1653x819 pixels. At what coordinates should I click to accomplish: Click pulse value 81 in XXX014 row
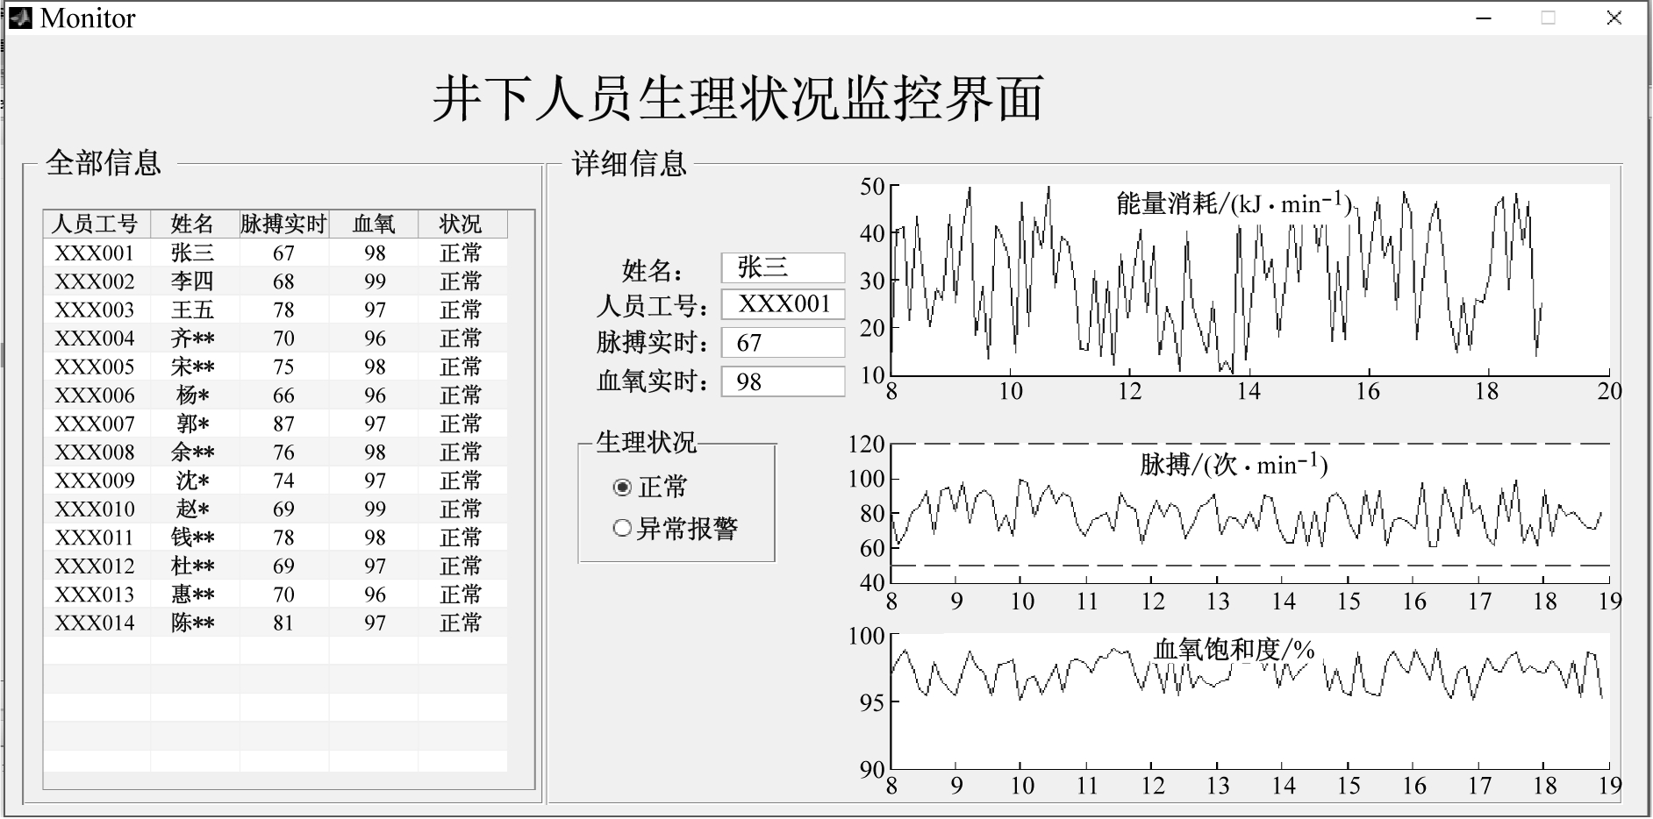283,623
